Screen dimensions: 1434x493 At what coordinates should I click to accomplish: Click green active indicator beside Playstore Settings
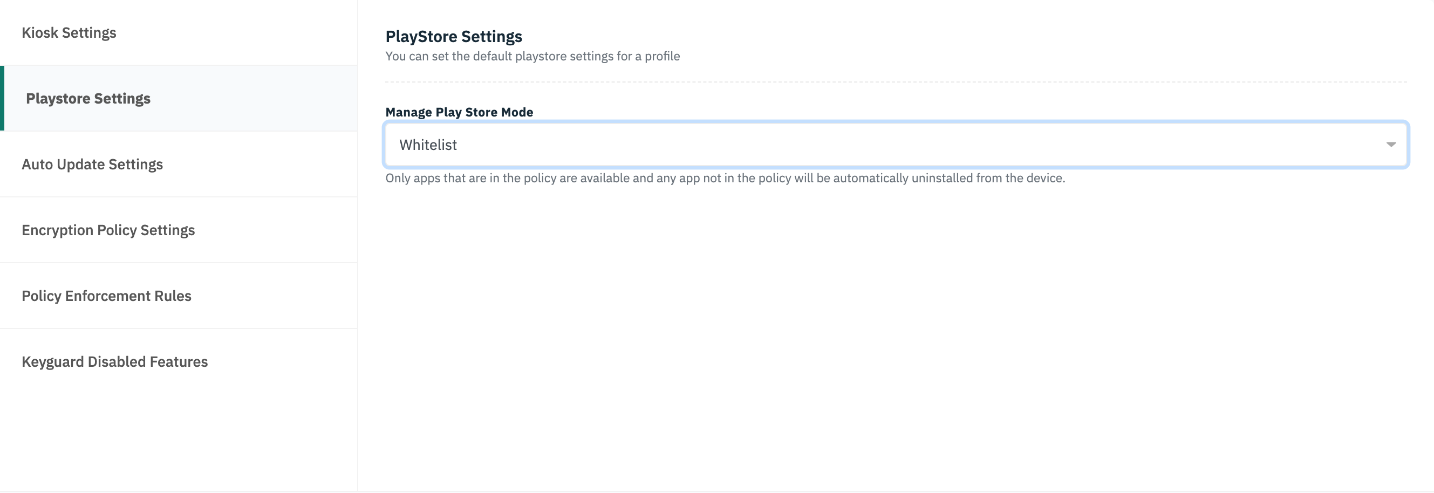pyautogui.click(x=2, y=99)
